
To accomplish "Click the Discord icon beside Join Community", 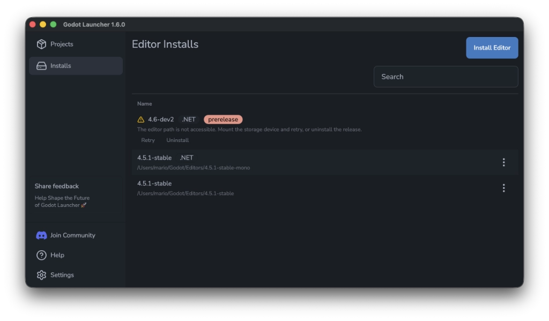I will [x=42, y=235].
